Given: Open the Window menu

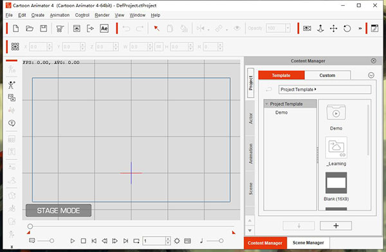Looking at the screenshot, I should pyautogui.click(x=138, y=15).
